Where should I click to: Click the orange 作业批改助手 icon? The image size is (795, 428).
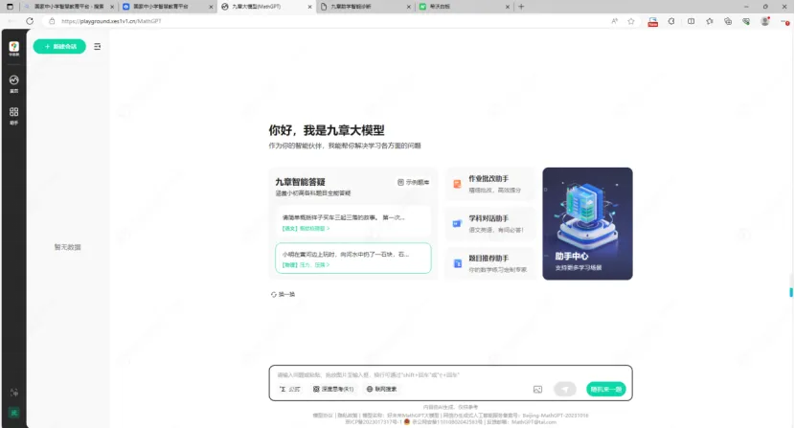[457, 184]
